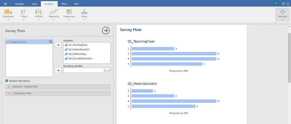
Task: Click the search icon in variable list
Action: point(50,42)
